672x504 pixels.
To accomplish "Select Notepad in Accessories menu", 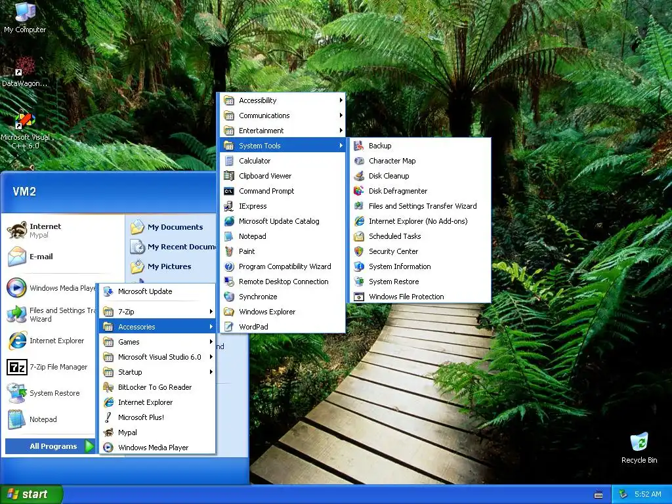I will (x=283, y=236).
